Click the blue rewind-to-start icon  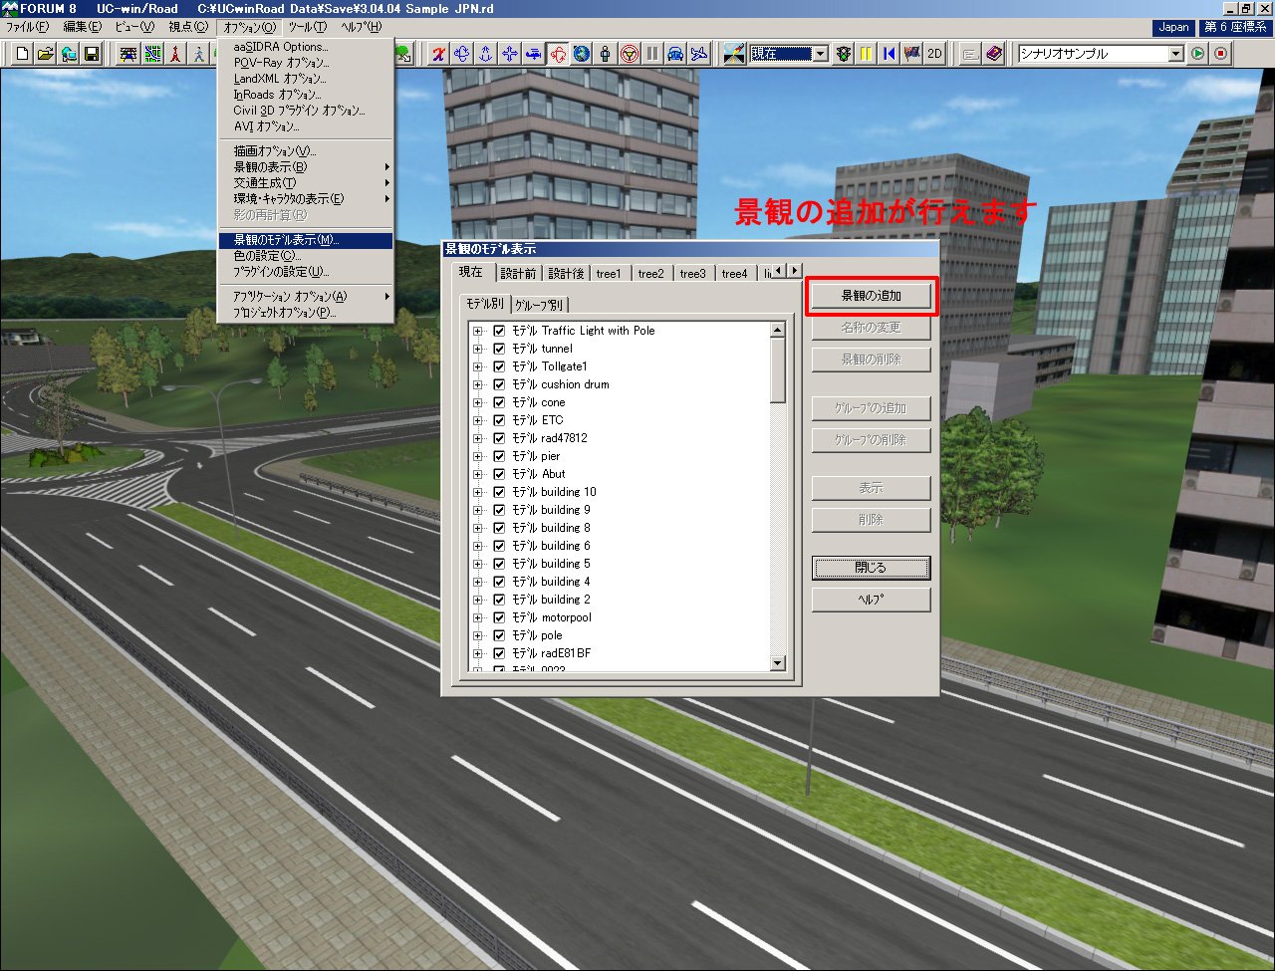[x=889, y=54]
